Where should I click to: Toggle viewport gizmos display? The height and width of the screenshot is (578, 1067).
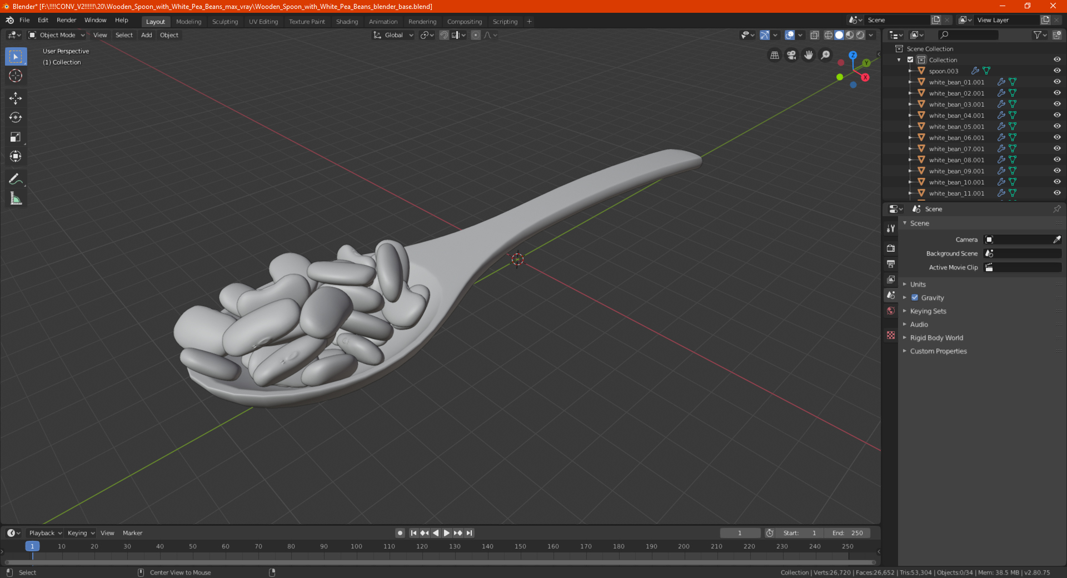pos(765,35)
